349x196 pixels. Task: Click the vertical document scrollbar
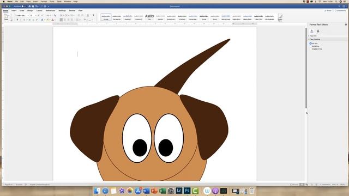point(306,68)
